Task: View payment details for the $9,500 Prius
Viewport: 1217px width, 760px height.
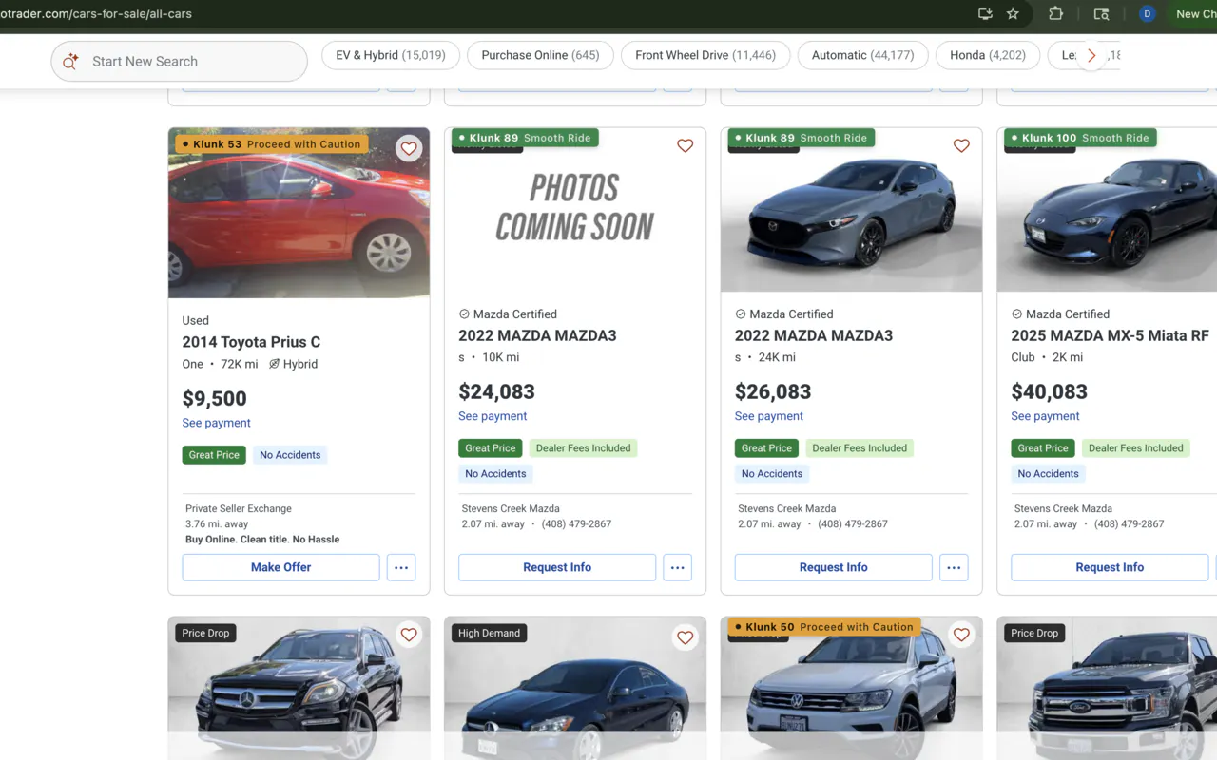Action: pyautogui.click(x=217, y=423)
